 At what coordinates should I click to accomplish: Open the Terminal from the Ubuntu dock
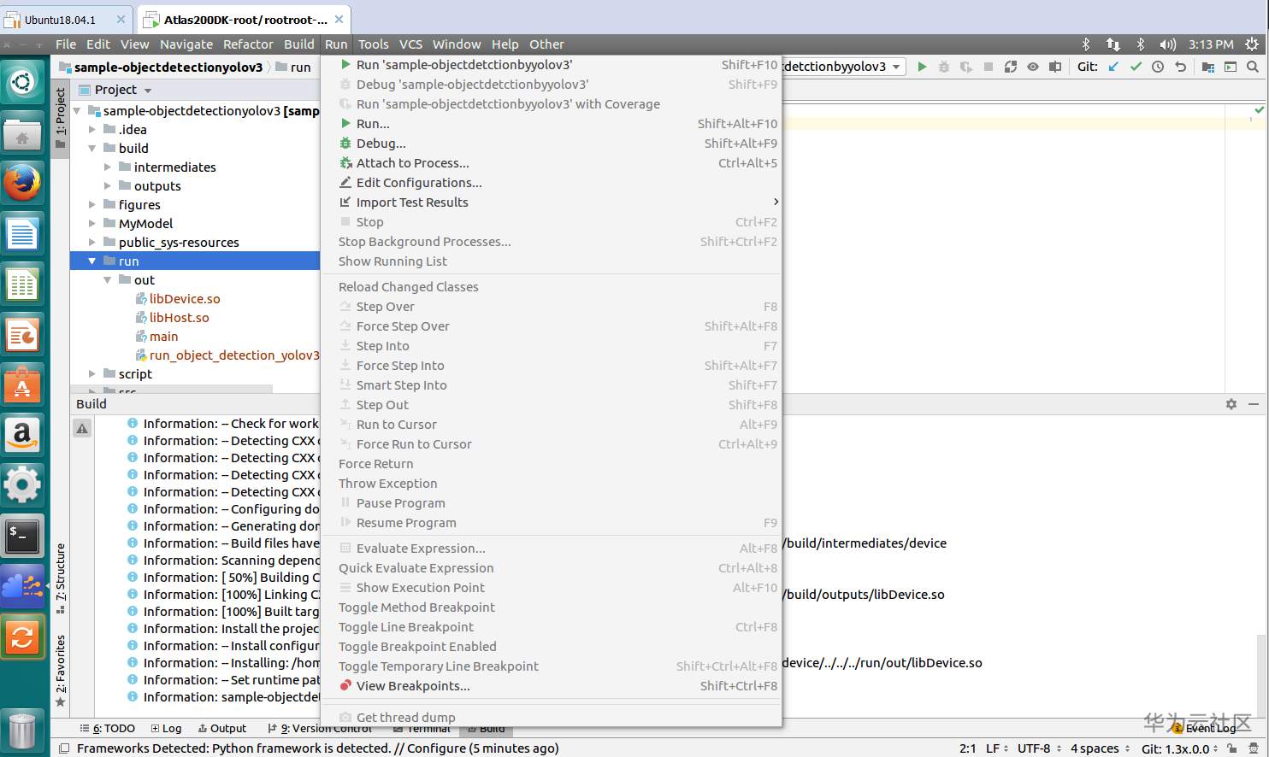click(22, 536)
